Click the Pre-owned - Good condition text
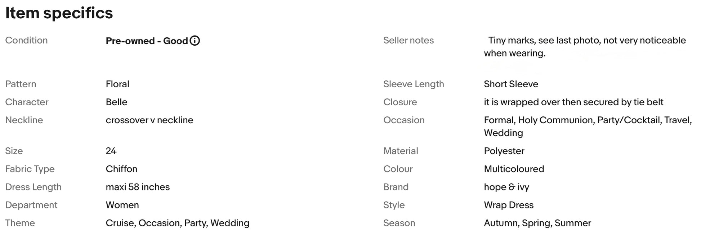This screenshot has height=240, width=701. tap(147, 41)
